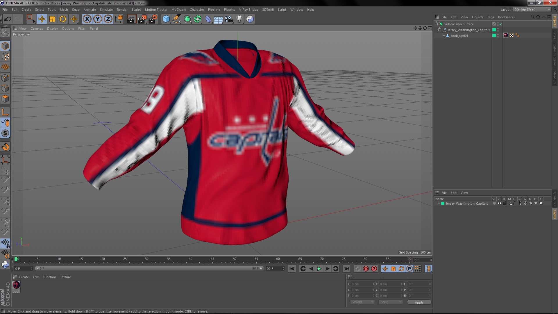
Task: Toggle Jersey_Washington_Capitals layer lock icon
Action: [x=515, y=204]
